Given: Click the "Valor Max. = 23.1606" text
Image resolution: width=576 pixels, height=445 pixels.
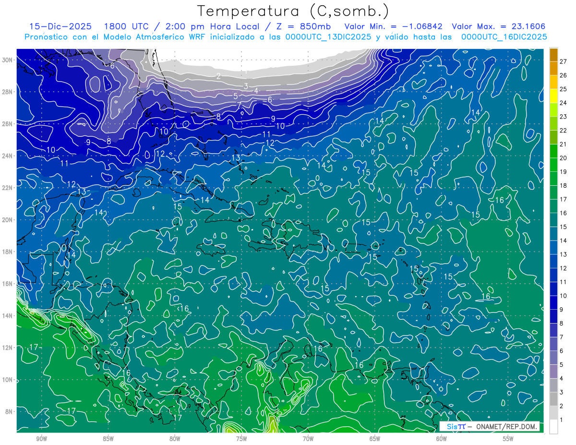Looking at the screenshot, I should pyautogui.click(x=499, y=26).
